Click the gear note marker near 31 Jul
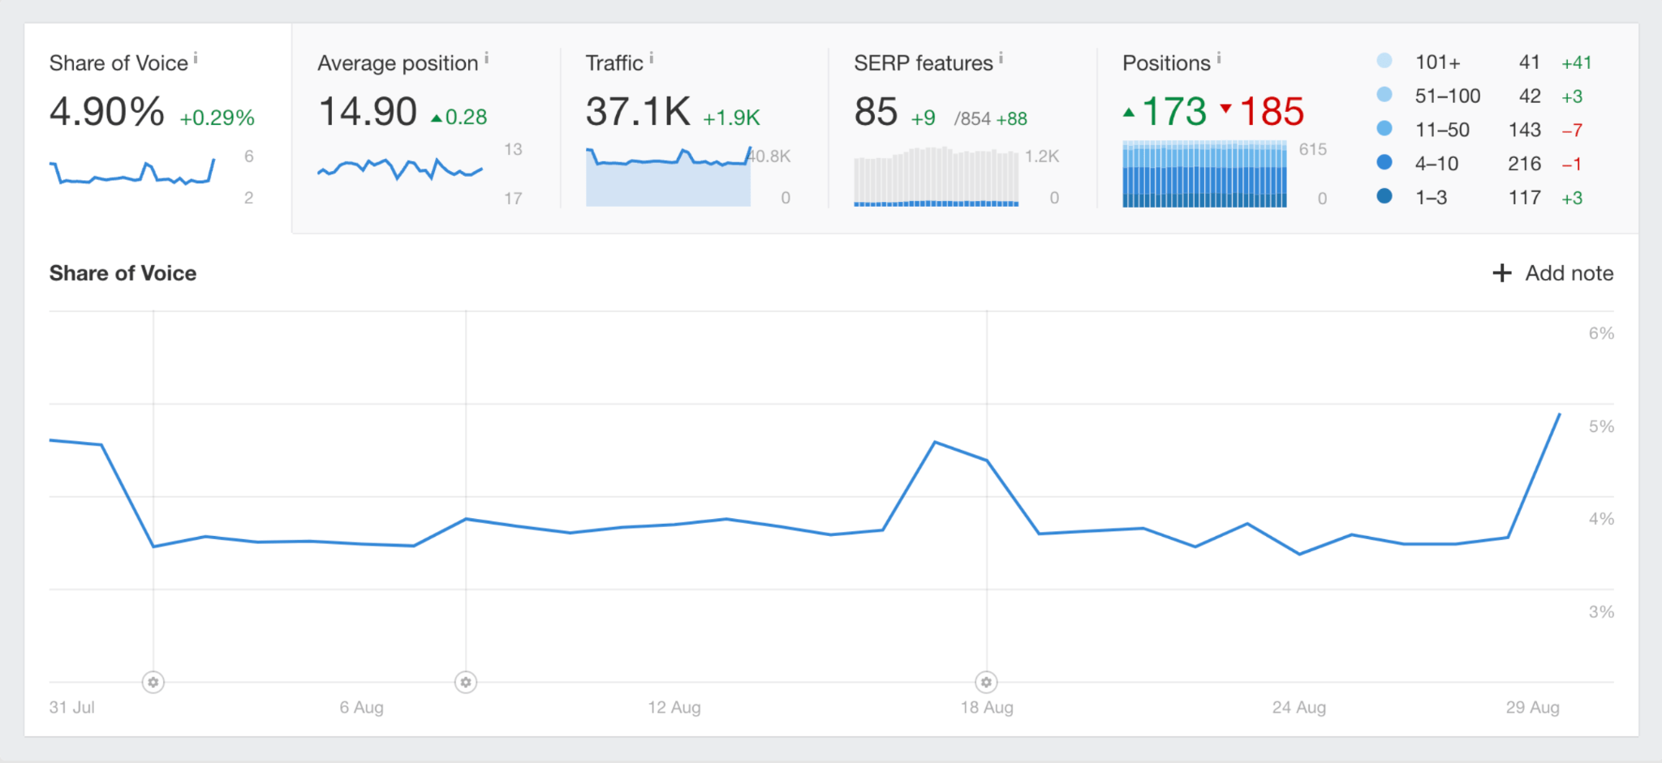Image resolution: width=1662 pixels, height=763 pixels. pyautogui.click(x=153, y=682)
